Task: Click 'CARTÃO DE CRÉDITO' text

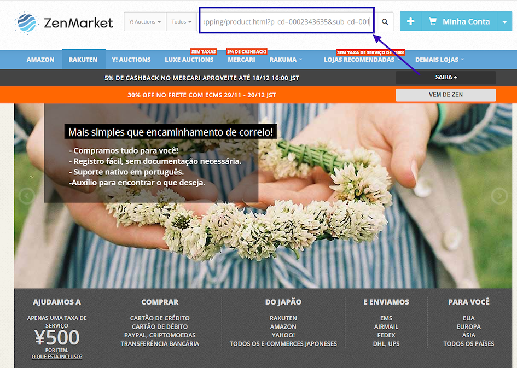Action: (x=160, y=318)
